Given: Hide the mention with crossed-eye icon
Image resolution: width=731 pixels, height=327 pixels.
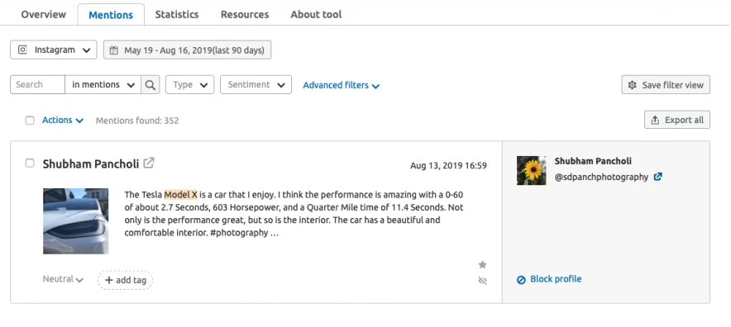Looking at the screenshot, I should coord(483,281).
